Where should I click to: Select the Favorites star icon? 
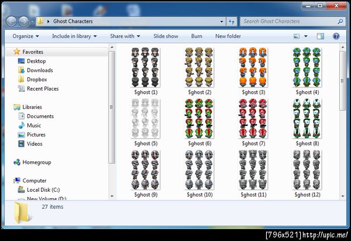(x=17, y=51)
